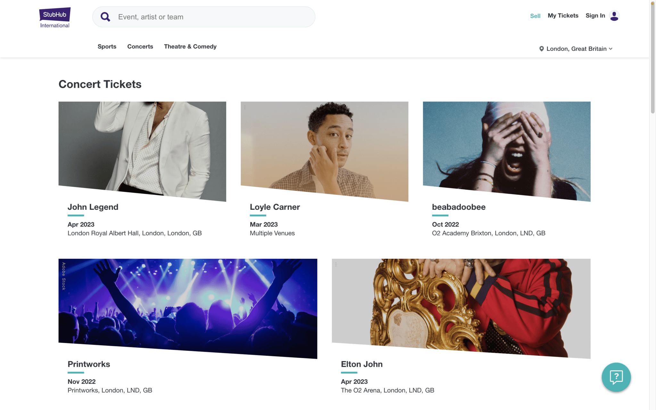Click the Sell link

(x=535, y=16)
